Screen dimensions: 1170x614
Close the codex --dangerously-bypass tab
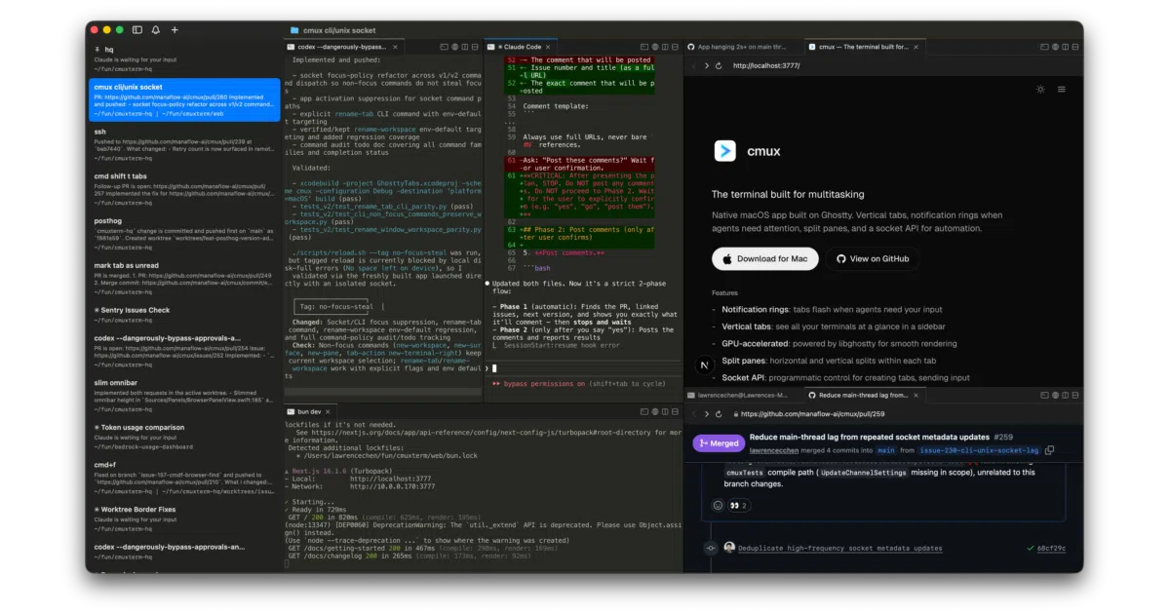pos(394,47)
